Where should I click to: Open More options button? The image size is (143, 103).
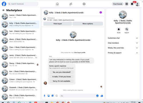pos(88,24)
